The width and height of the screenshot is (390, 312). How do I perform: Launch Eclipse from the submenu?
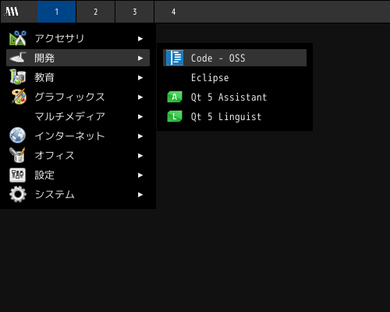(x=235, y=77)
